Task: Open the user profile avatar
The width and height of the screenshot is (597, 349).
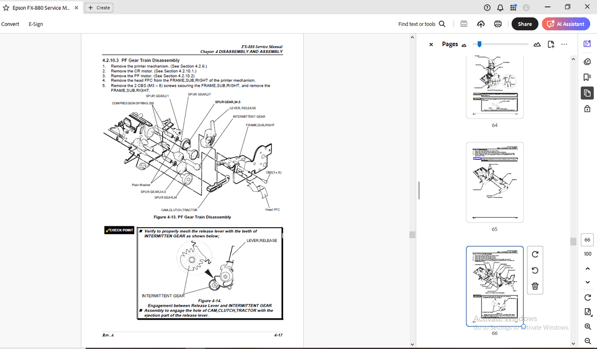Action: click(526, 8)
